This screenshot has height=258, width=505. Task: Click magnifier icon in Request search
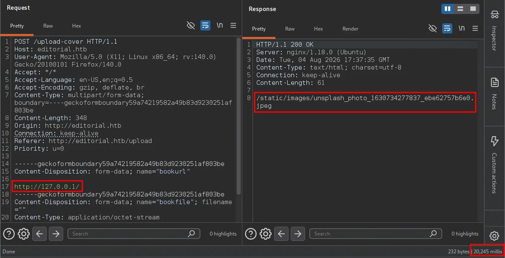click(191, 233)
